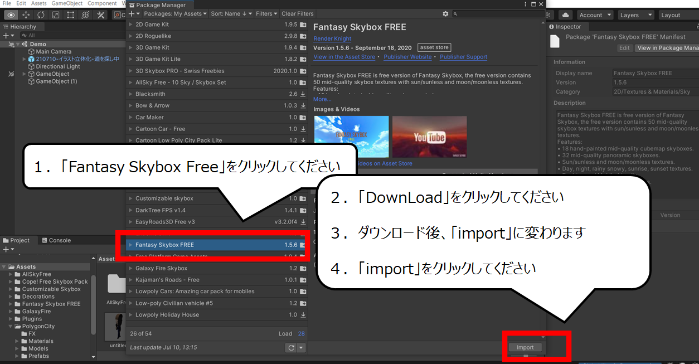Click download icon for Blacksmith package
699x364 pixels.
pyautogui.click(x=303, y=94)
